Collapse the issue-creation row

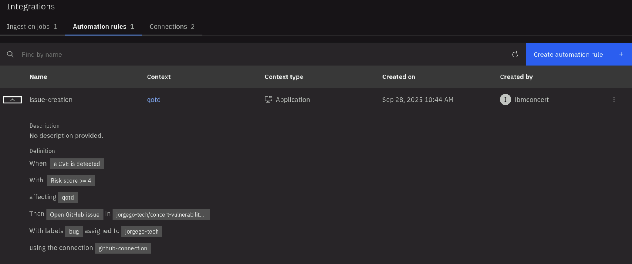coord(13,100)
